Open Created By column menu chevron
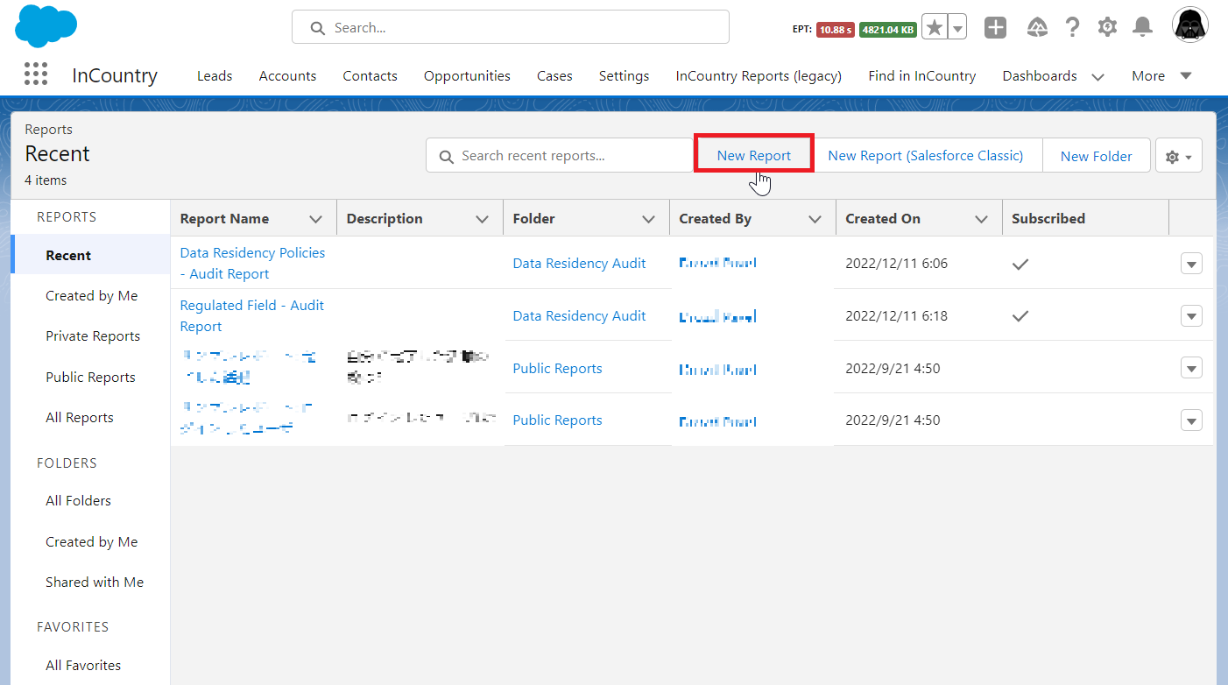 pos(815,219)
